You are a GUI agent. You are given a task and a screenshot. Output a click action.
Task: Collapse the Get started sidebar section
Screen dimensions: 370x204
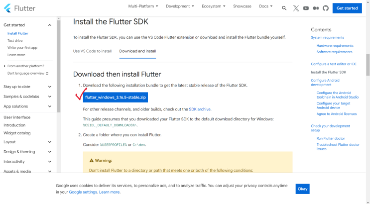50,25
